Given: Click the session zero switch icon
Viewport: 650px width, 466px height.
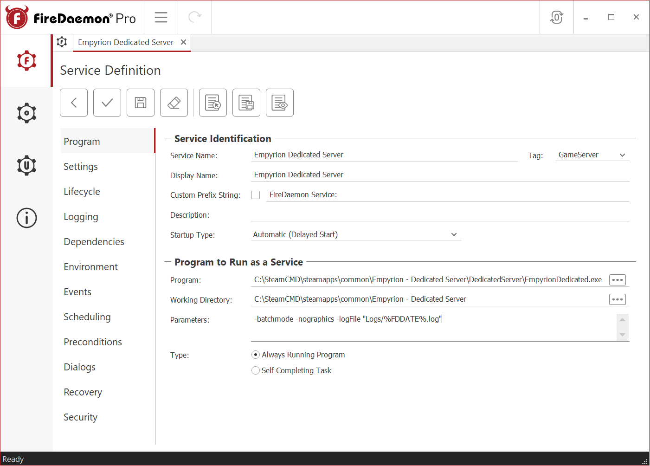Looking at the screenshot, I should 557,17.
